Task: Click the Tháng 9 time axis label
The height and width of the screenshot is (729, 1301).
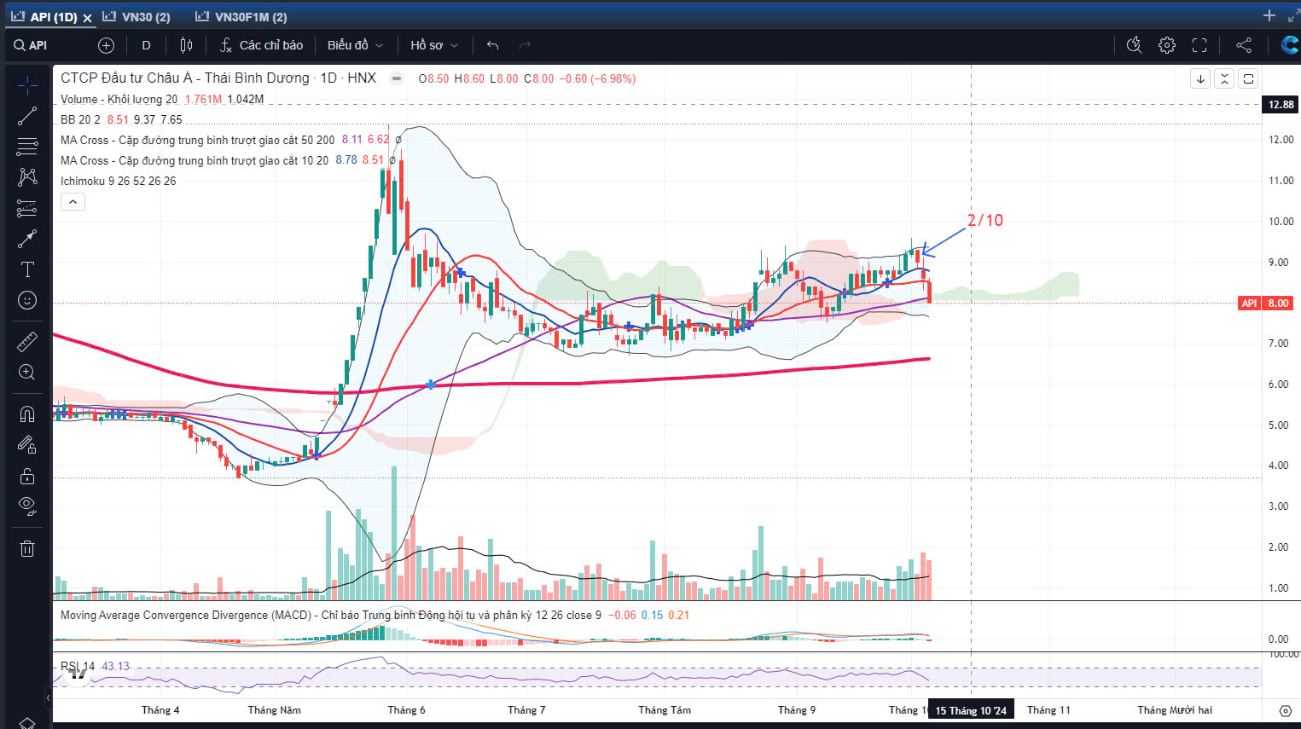Action: (797, 710)
